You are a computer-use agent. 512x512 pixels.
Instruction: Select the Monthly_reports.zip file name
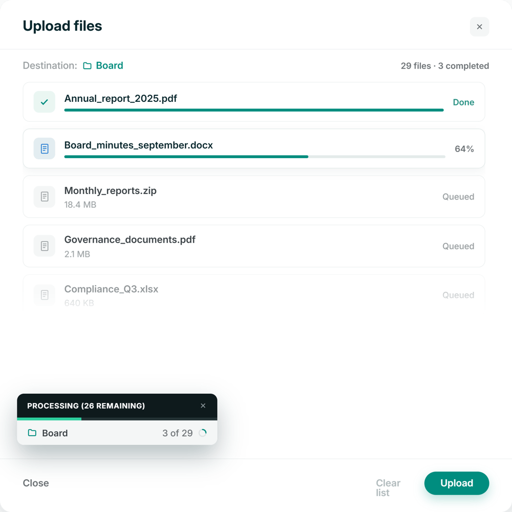[111, 190]
